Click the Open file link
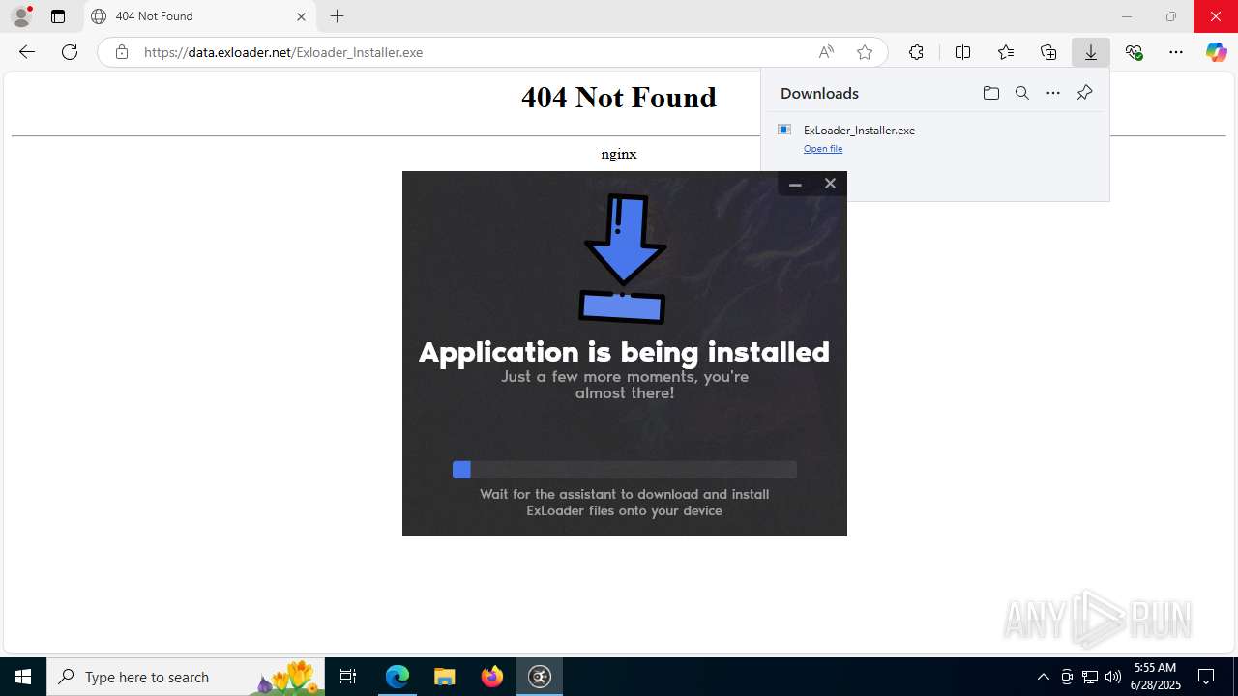This screenshot has height=696, width=1238. [x=823, y=149]
